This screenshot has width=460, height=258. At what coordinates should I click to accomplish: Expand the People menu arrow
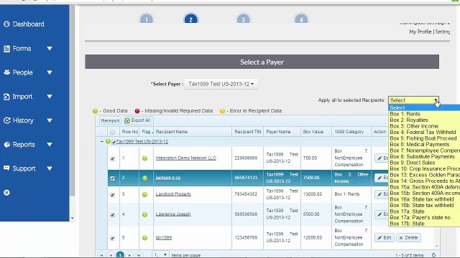tap(50, 72)
